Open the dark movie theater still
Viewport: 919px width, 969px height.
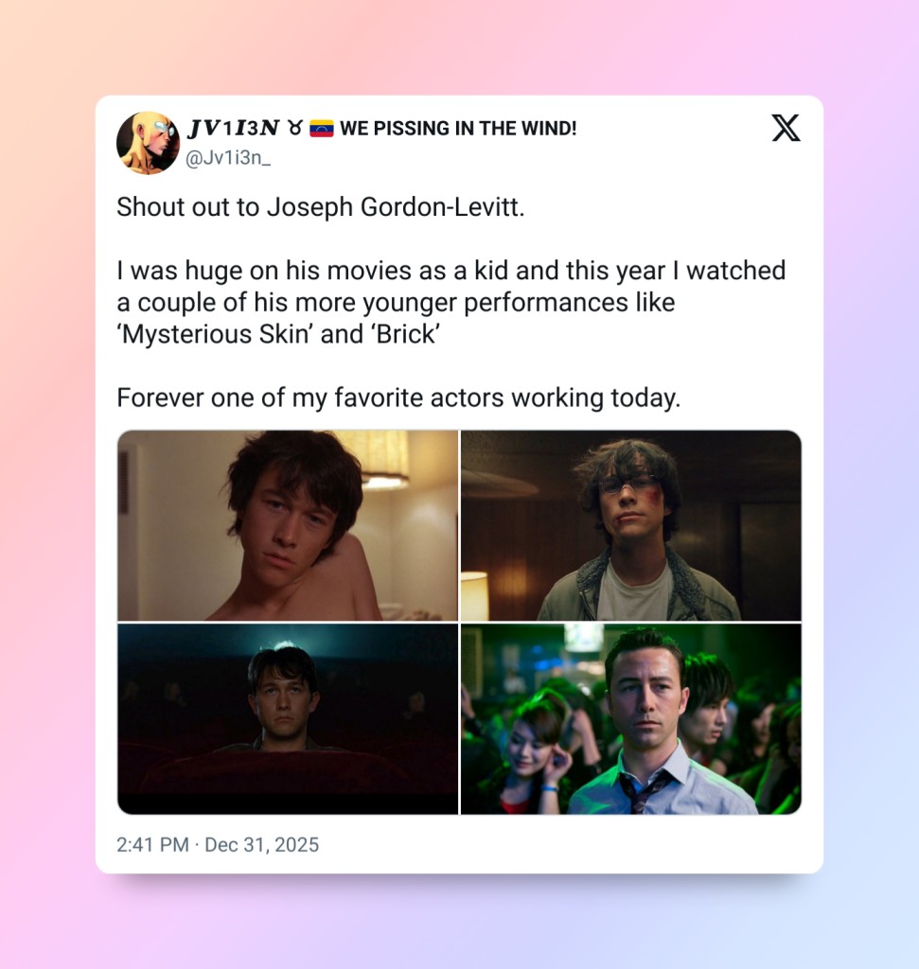tap(288, 719)
